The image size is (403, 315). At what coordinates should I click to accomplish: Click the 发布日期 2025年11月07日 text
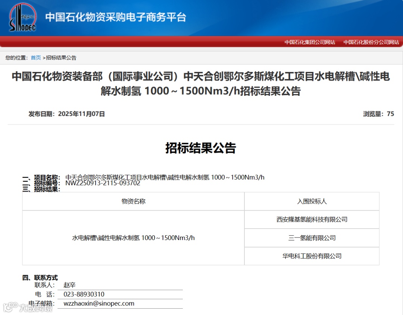(66, 114)
